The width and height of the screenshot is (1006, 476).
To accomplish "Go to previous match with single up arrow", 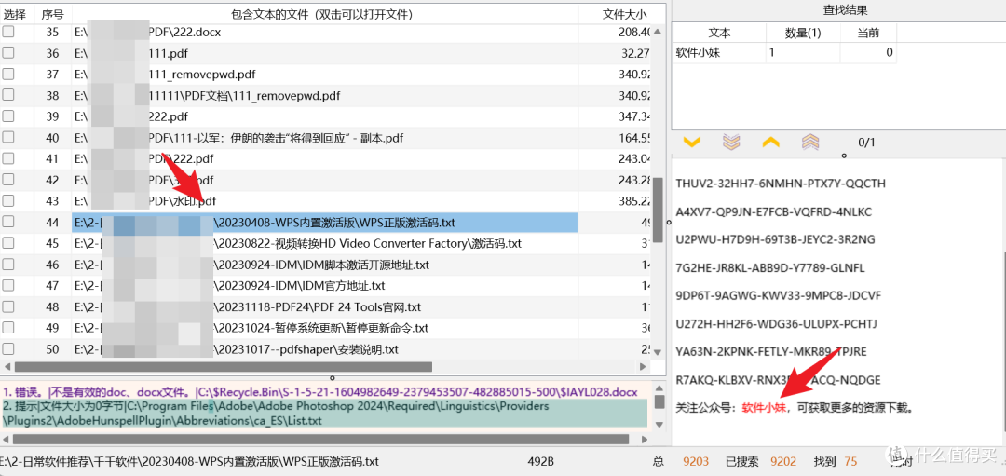I will [770, 142].
